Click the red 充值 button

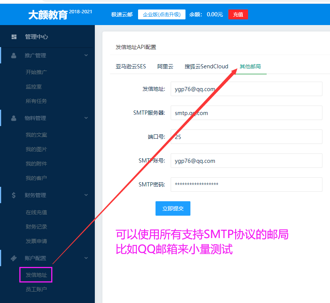pyautogui.click(x=238, y=14)
